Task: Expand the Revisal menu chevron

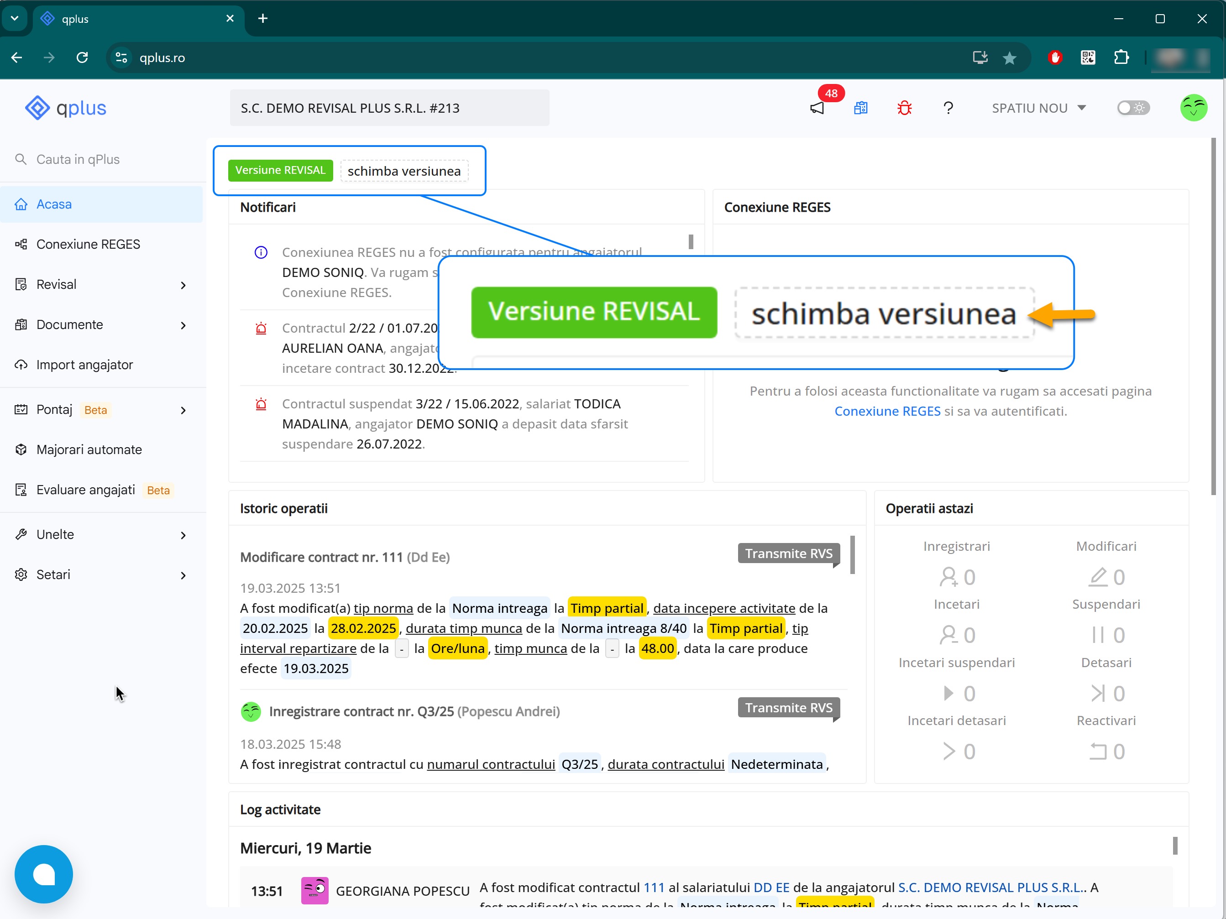Action: point(183,285)
